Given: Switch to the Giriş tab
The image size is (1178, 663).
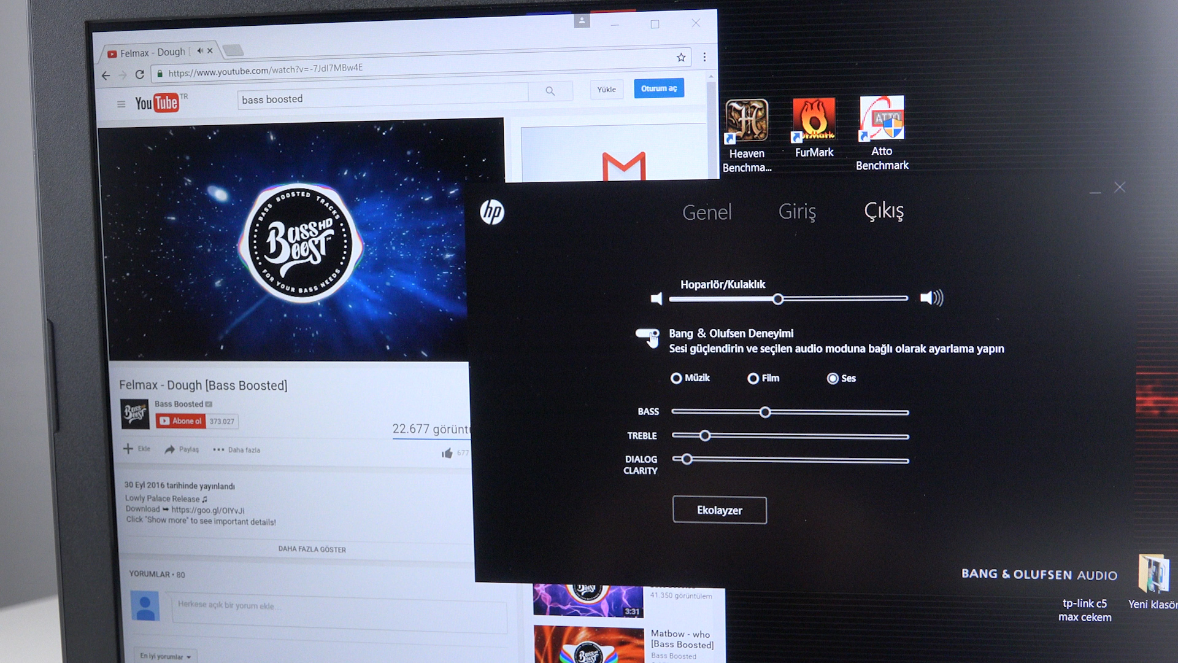Looking at the screenshot, I should pyautogui.click(x=797, y=211).
